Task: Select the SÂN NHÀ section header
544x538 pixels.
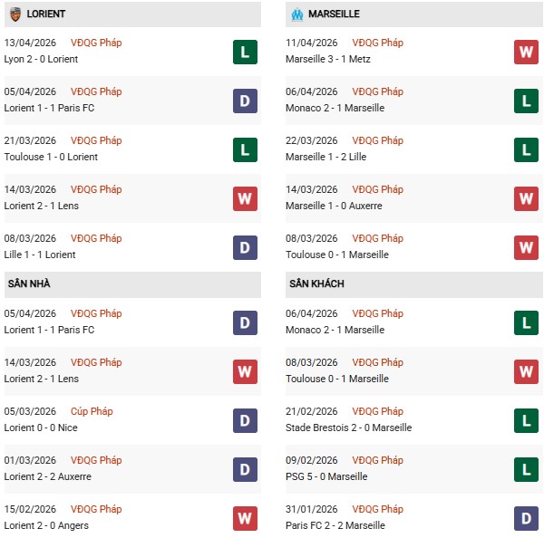Action: (x=29, y=284)
